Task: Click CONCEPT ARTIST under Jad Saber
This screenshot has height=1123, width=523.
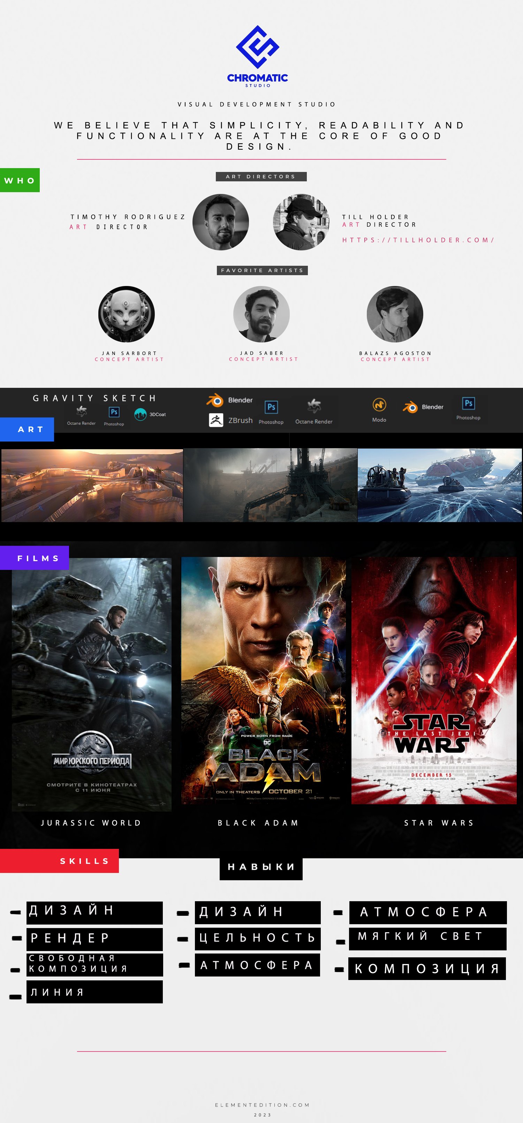Action: pyautogui.click(x=264, y=359)
